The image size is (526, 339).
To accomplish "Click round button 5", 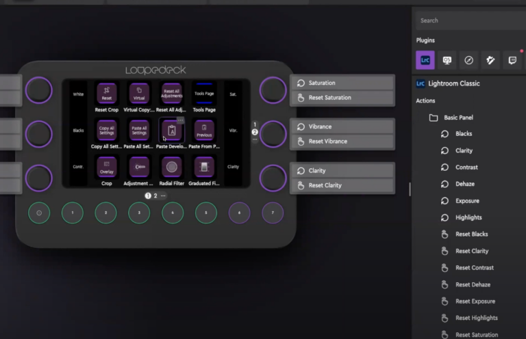I will tap(206, 213).
